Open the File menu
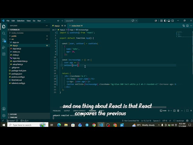This screenshot has height=145, width=193. click(x=8, y=21)
